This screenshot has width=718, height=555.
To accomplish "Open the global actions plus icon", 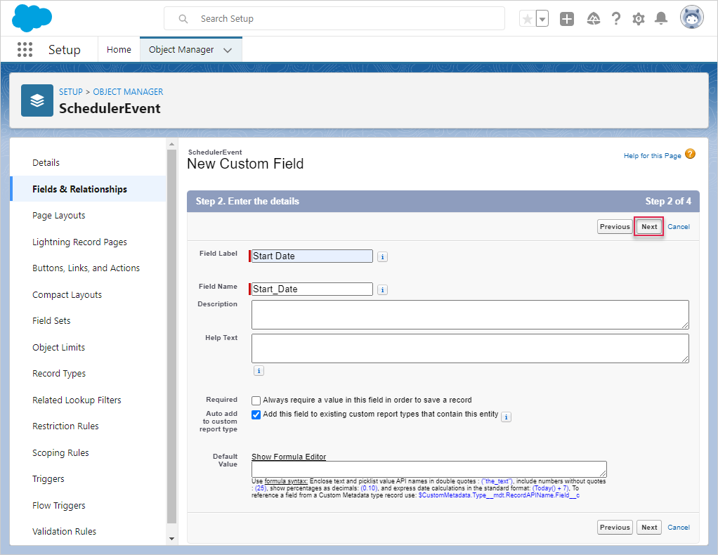I will (x=567, y=19).
